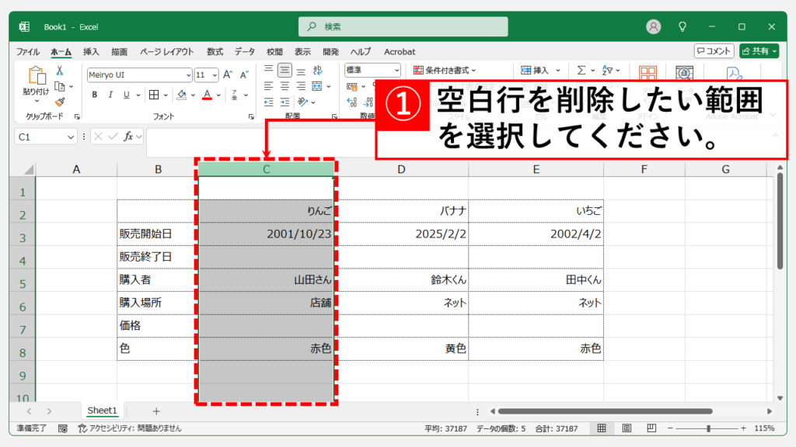Click the Page Break Preview icon
The width and height of the screenshot is (796, 447).
click(652, 428)
